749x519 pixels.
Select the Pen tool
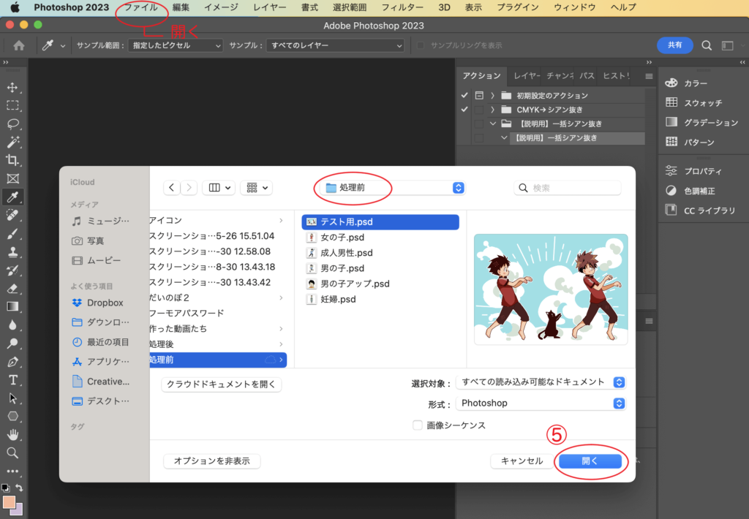click(13, 361)
